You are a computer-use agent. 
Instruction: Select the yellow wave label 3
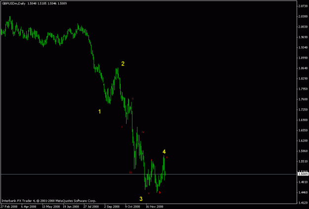pyautogui.click(x=141, y=199)
